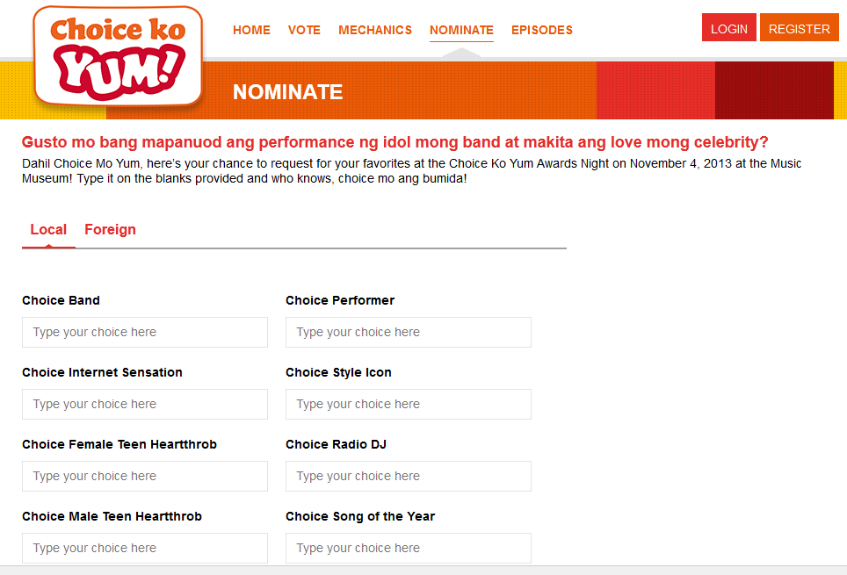Switch to the Foreign tab
This screenshot has width=847, height=575.
click(x=110, y=230)
